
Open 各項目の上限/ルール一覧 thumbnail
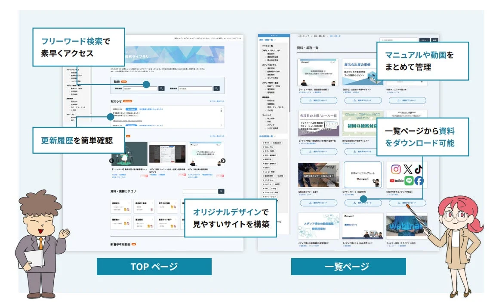pyautogui.click(x=318, y=124)
